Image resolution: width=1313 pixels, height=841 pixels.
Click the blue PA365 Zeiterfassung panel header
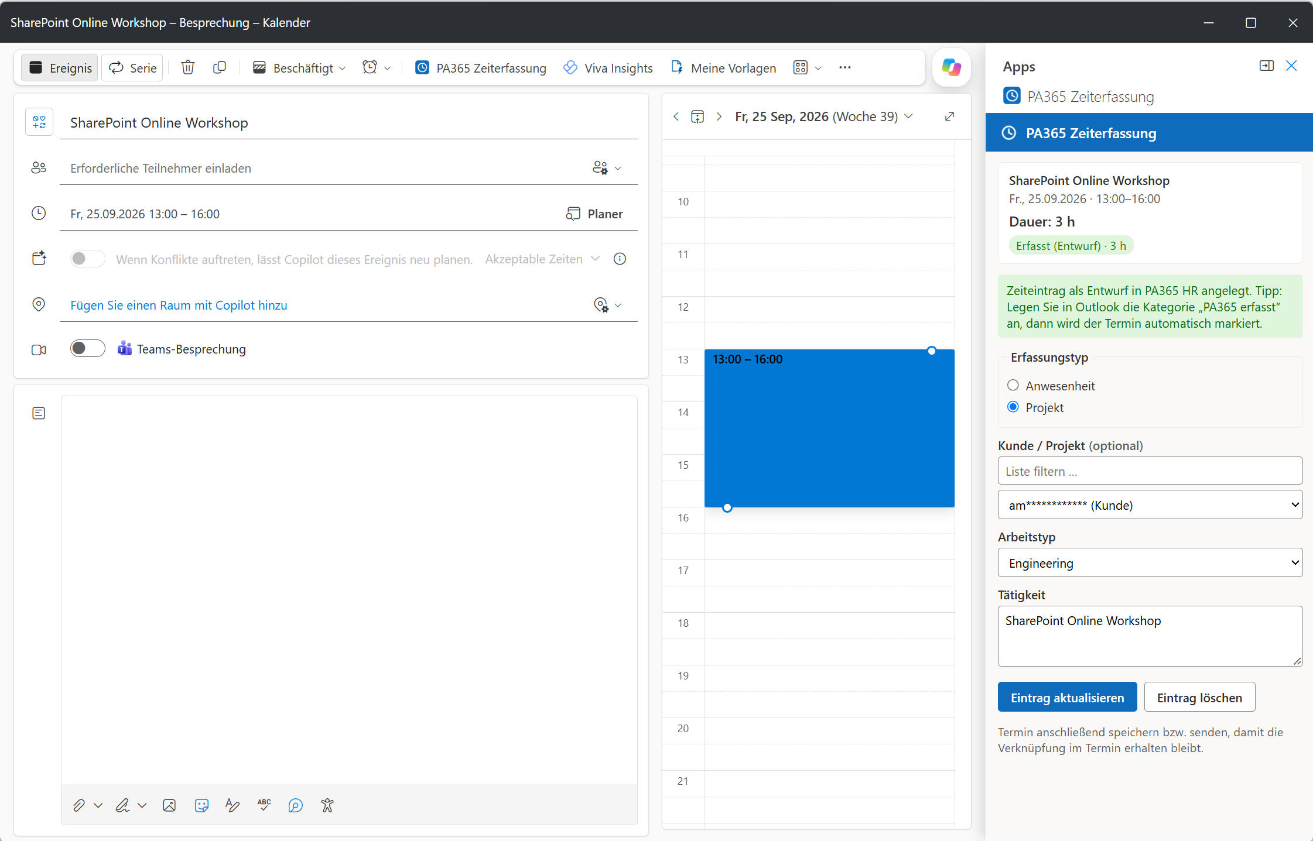(1149, 133)
